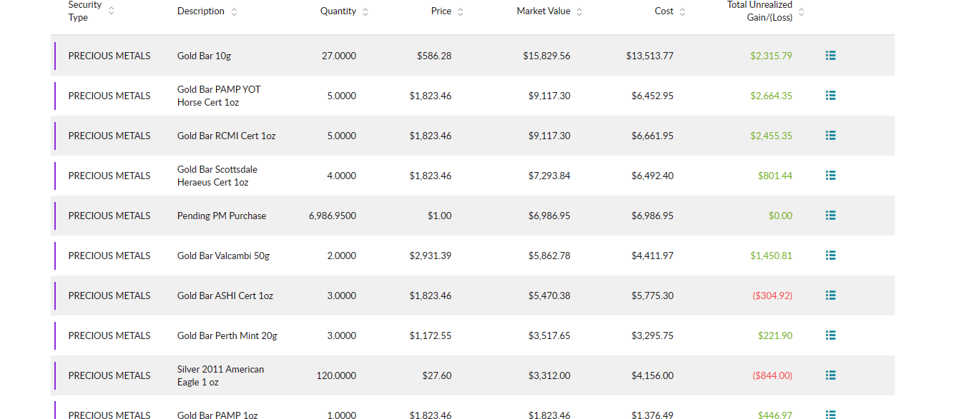Screen dimensions: 954x419
Task: Sort by Market Value column arrows
Action: [579, 11]
